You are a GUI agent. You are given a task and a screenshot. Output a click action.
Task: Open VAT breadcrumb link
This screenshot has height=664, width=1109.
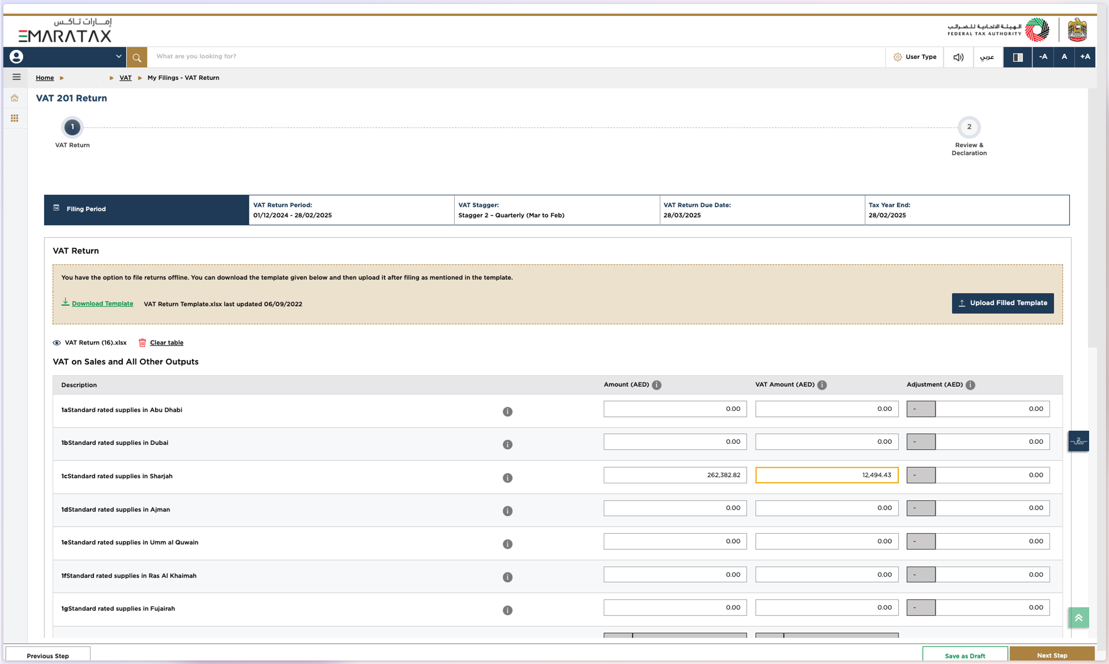[125, 78]
